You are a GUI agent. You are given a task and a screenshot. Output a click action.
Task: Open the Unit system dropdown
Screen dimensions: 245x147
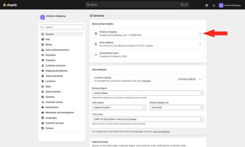(119, 108)
